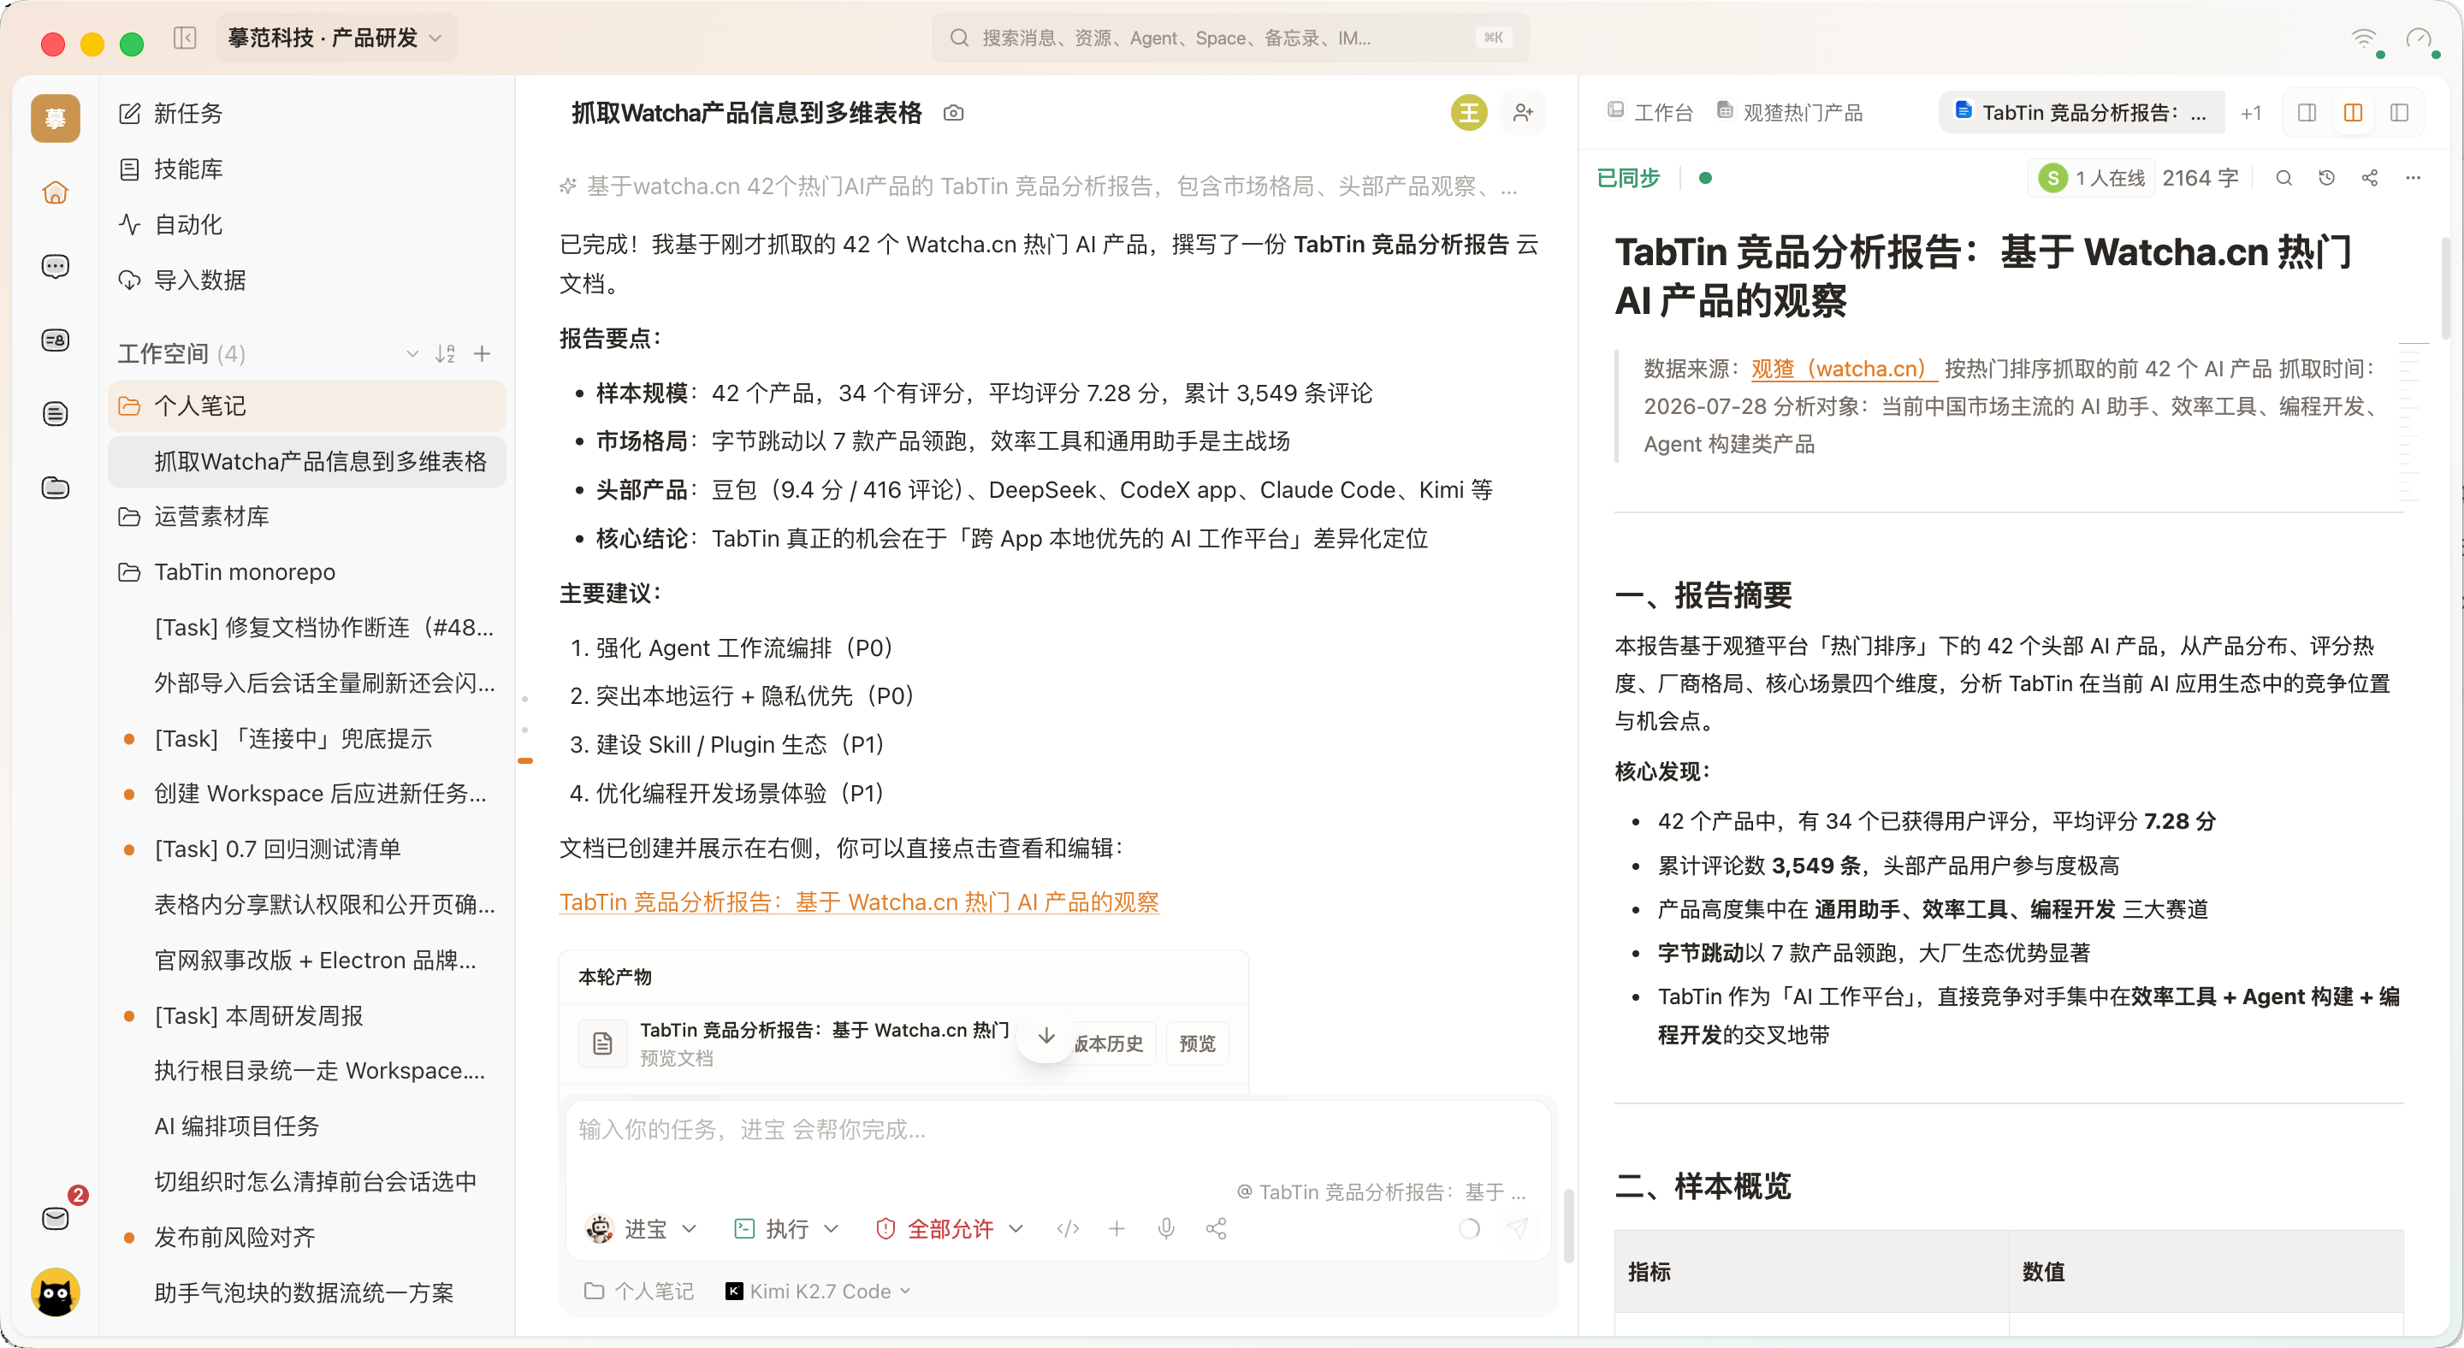Click the 预览 button on artifact card

[x=1198, y=1044]
